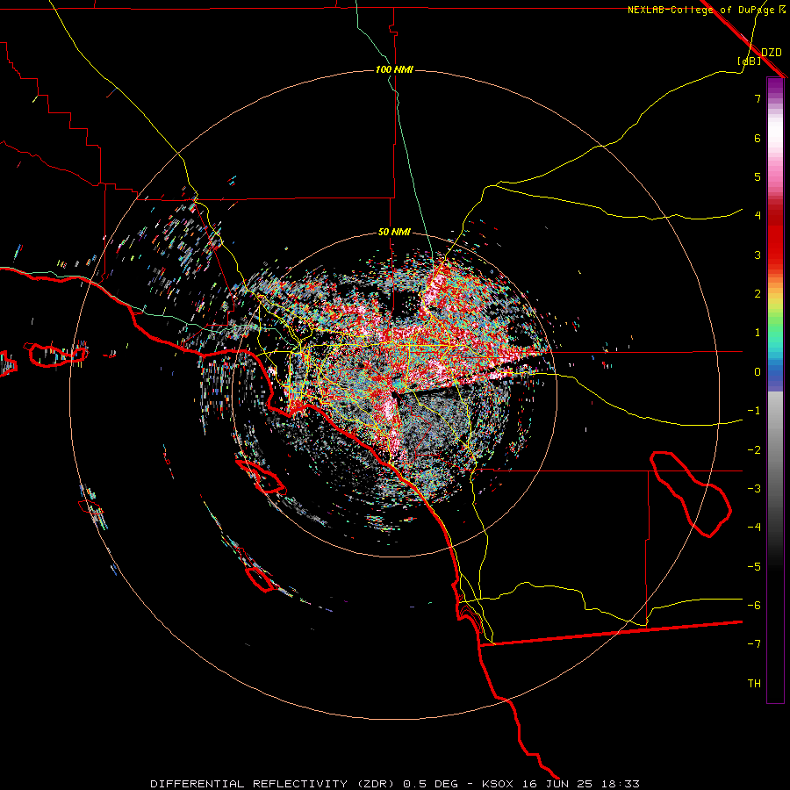Click the TH threshold label on scale
This screenshot has height=790, width=790.
[754, 684]
